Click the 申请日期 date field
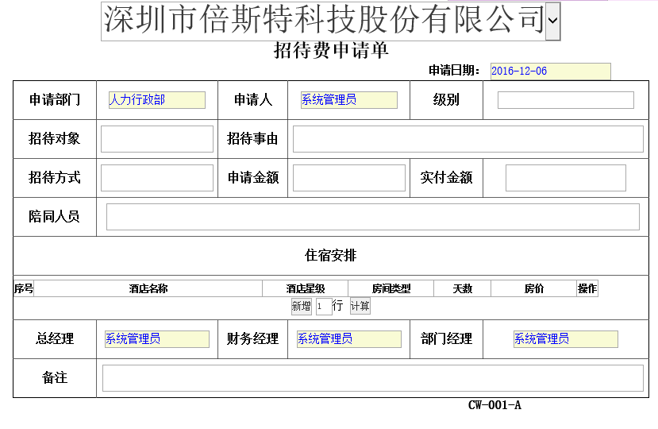Screen dimensions: 658x429 (551, 71)
